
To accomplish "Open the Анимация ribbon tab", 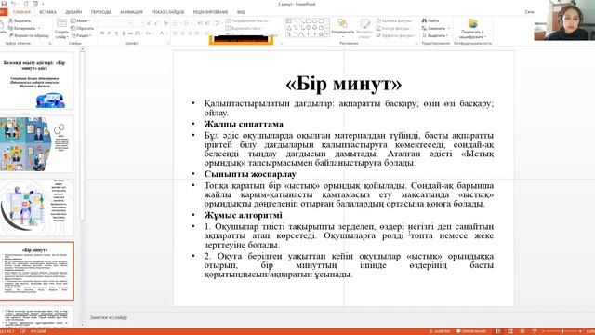I will coord(131,12).
